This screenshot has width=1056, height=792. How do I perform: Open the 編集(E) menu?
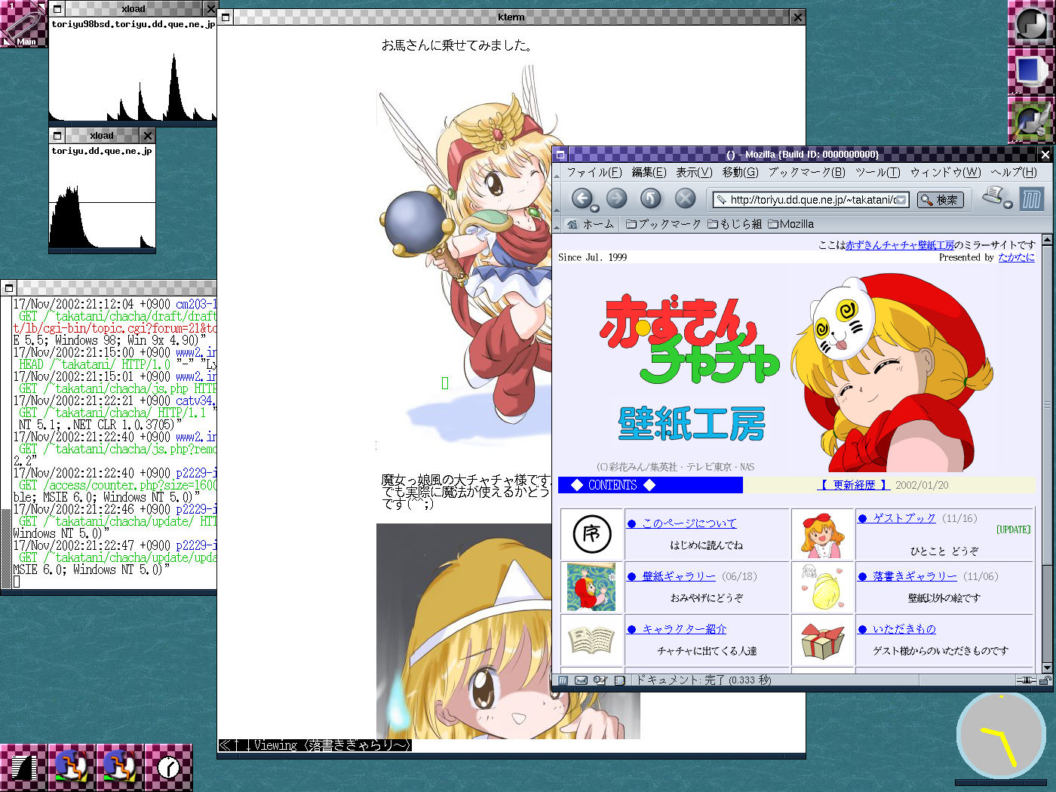(x=649, y=172)
